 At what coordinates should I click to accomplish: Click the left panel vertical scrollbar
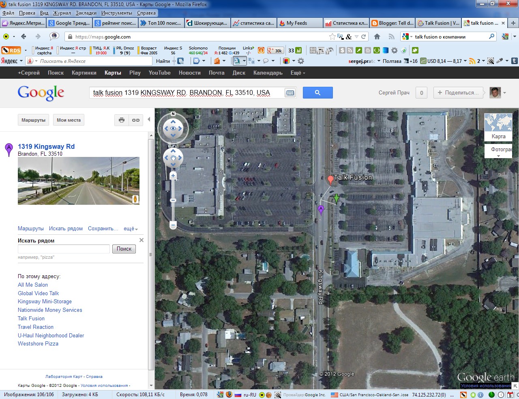click(x=151, y=255)
